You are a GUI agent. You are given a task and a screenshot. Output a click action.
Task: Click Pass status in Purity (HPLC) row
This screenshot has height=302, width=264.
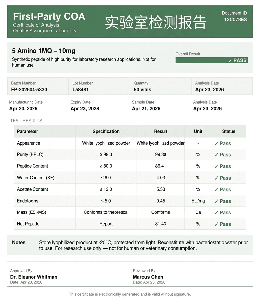pyautogui.click(x=223, y=155)
